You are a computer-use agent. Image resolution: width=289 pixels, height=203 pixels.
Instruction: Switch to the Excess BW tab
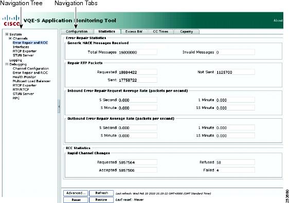click(x=134, y=31)
